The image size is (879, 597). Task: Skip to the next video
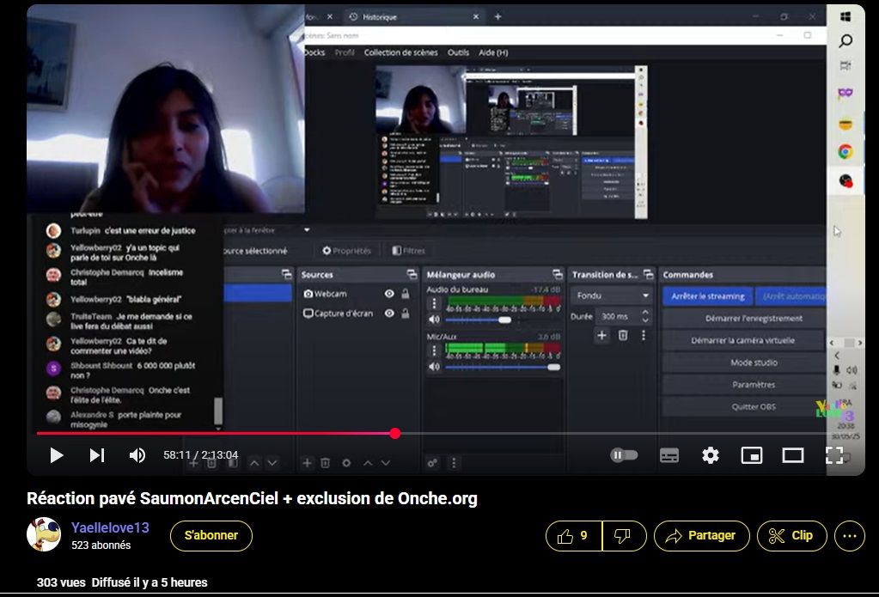96,455
